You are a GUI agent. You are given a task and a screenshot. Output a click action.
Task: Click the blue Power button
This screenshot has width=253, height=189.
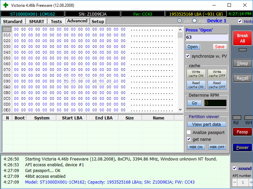(x=242, y=147)
